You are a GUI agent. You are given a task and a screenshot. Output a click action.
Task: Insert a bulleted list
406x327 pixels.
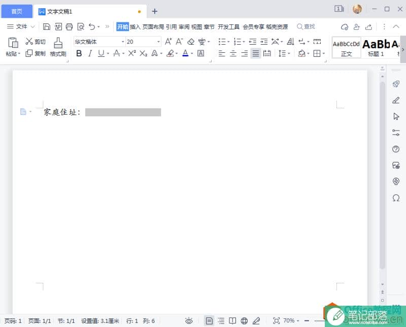tap(222, 42)
